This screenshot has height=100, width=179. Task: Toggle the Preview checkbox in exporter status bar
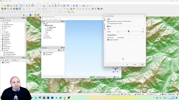coord(114,77)
